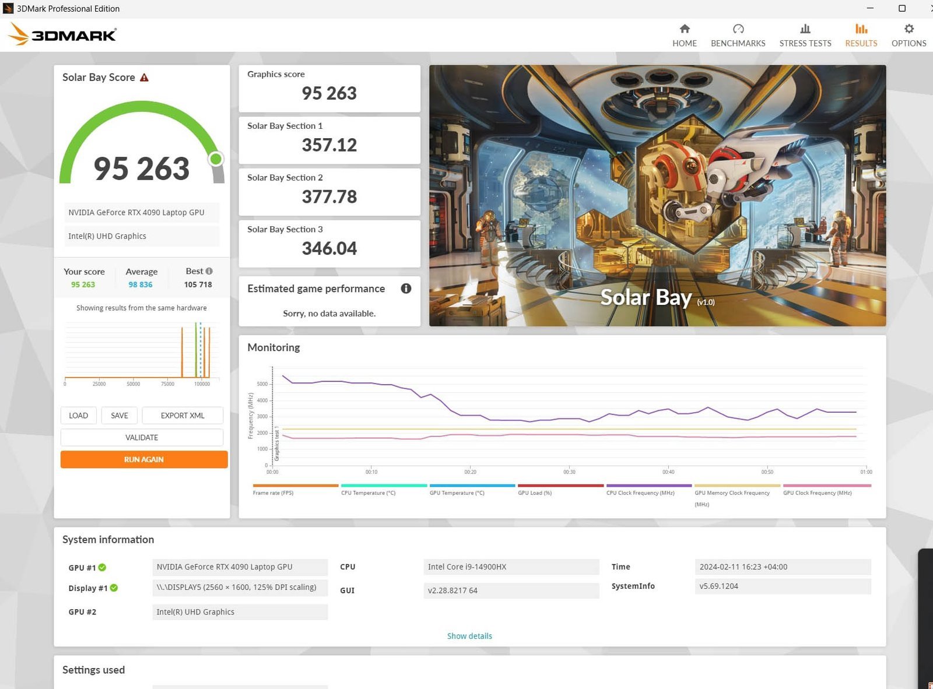
Task: Click the info icon next to Best score
Action: (209, 271)
